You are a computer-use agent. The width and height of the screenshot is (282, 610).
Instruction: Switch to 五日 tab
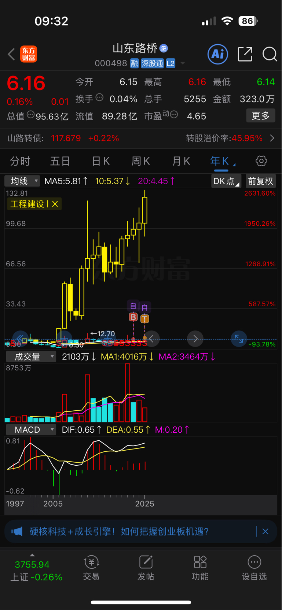click(60, 161)
